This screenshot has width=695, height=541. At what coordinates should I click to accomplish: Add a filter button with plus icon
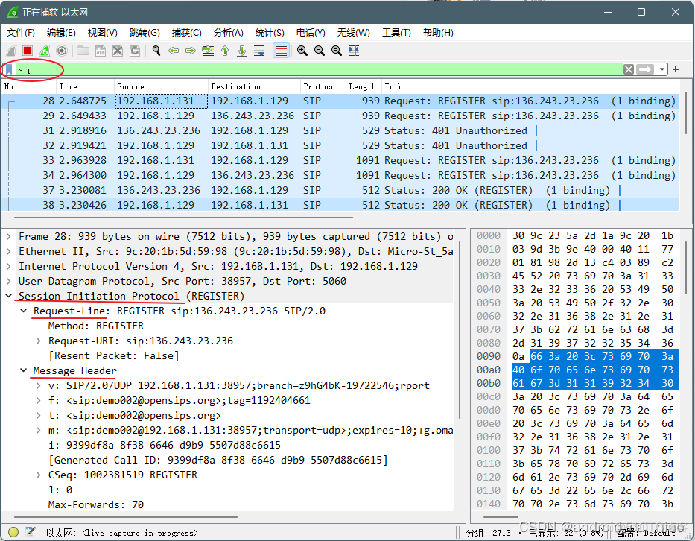pyautogui.click(x=676, y=69)
